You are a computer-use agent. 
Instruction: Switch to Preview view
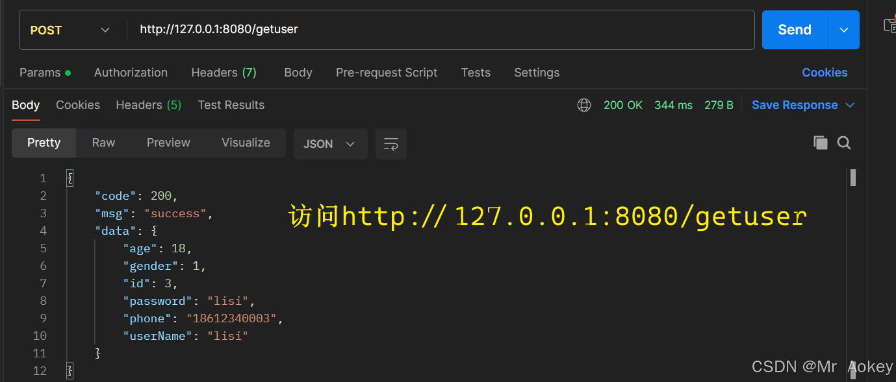(x=168, y=143)
